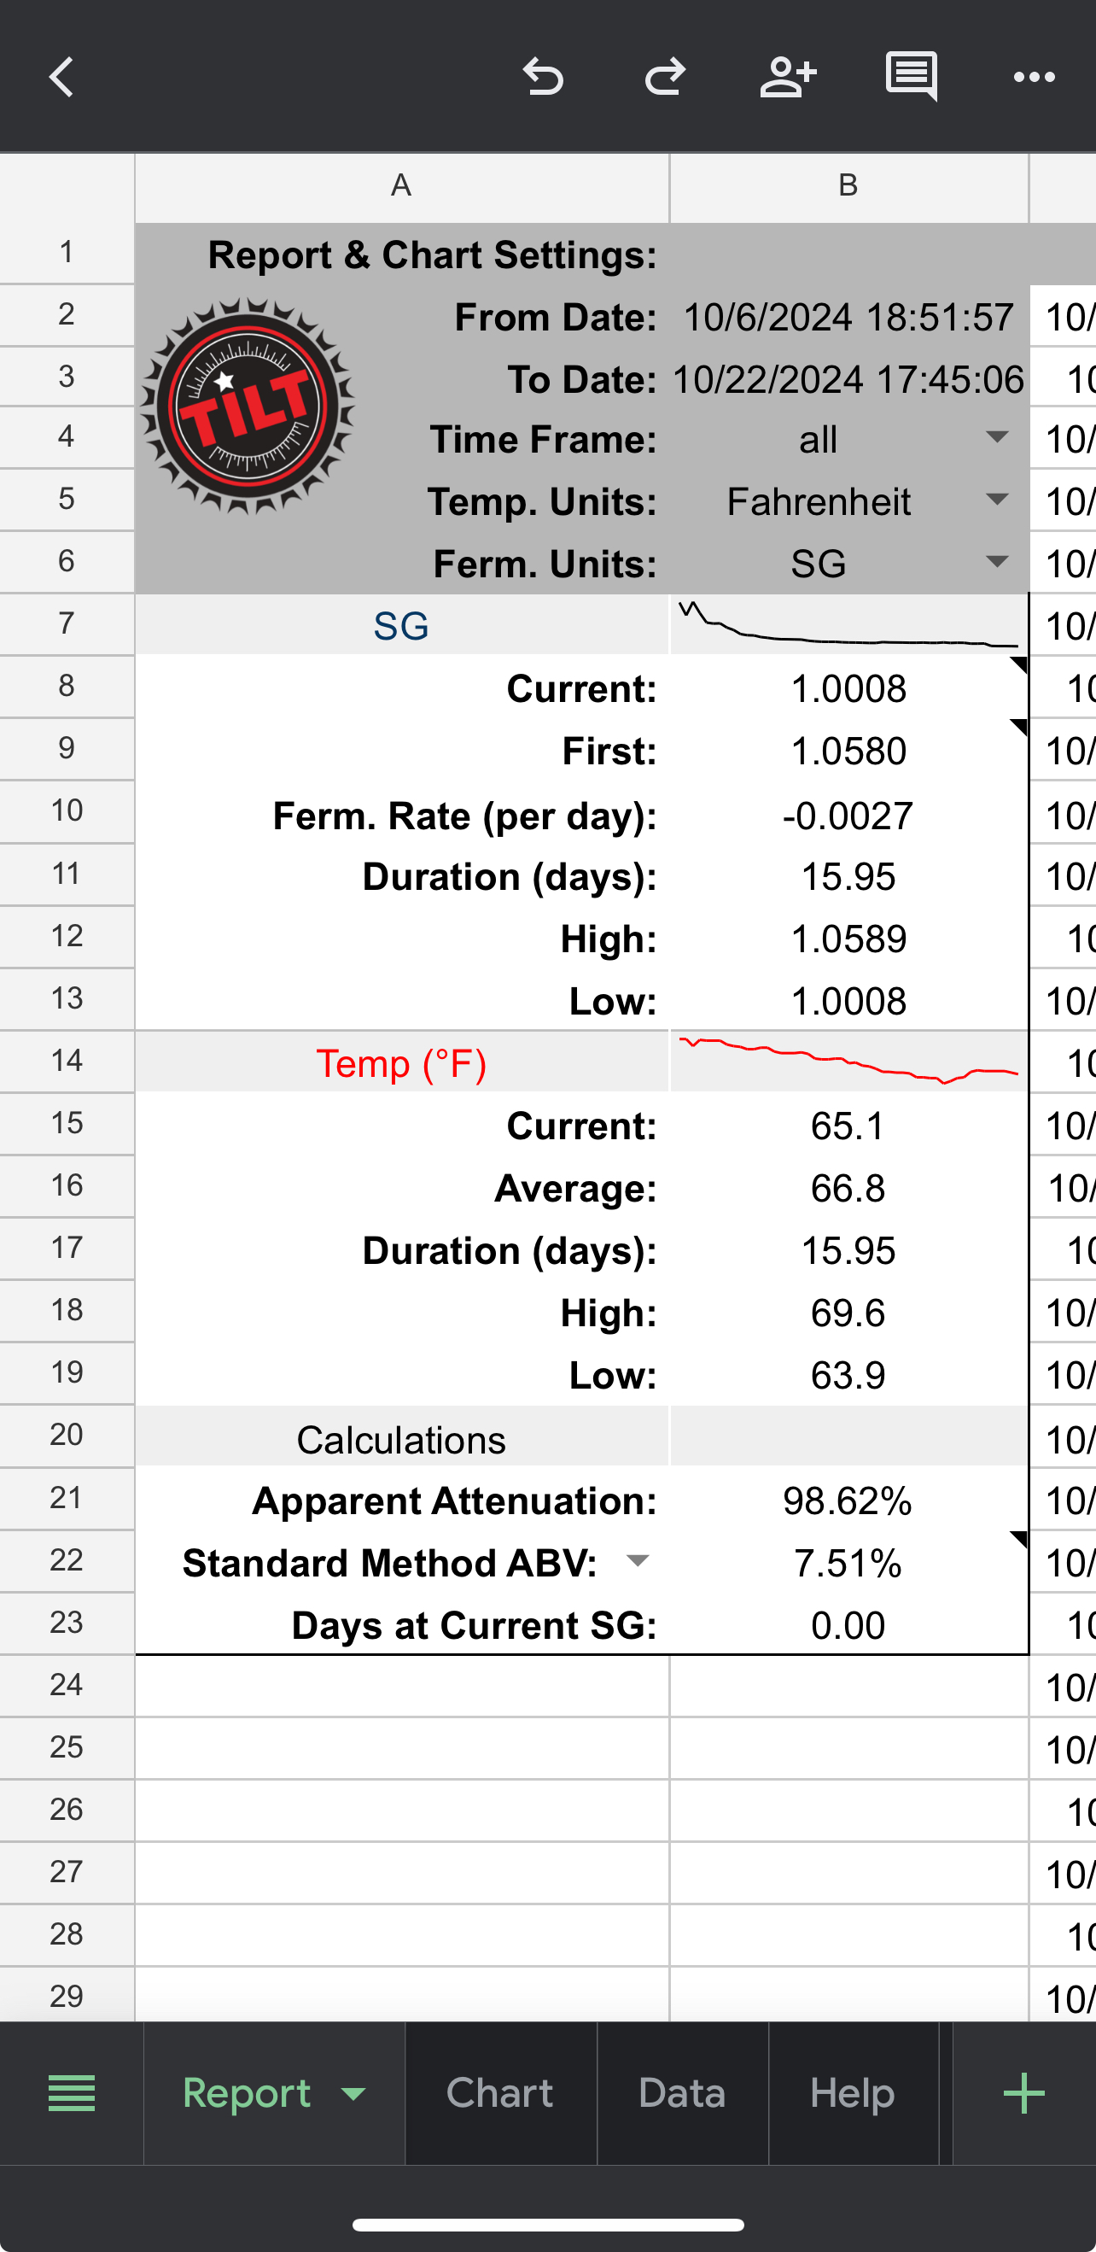Viewport: 1096px width, 2252px height.
Task: Switch to the Chart tab
Action: [x=500, y=2094]
